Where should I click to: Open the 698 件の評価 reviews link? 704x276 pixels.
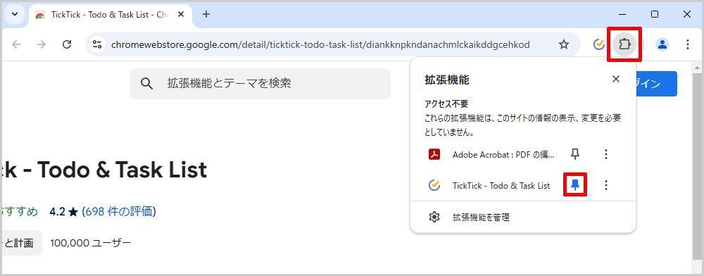click(119, 211)
